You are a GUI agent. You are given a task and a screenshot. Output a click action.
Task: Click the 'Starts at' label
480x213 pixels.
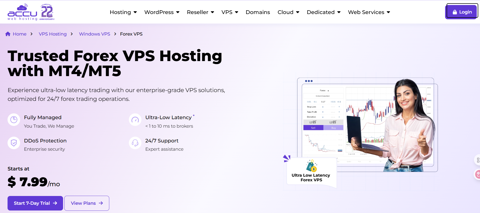coord(18,169)
